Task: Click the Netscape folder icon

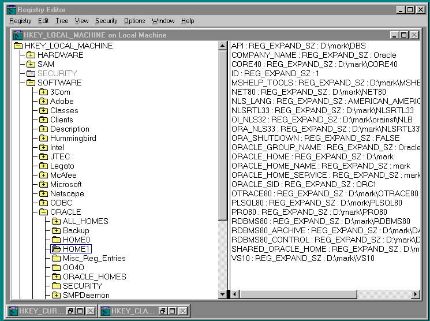Action: (43, 194)
